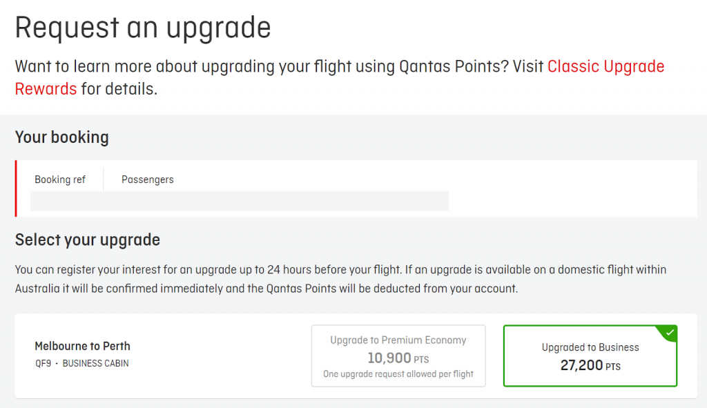Click the QF9 Business Cabin flight detail
This screenshot has width=707, height=408.
tap(82, 363)
